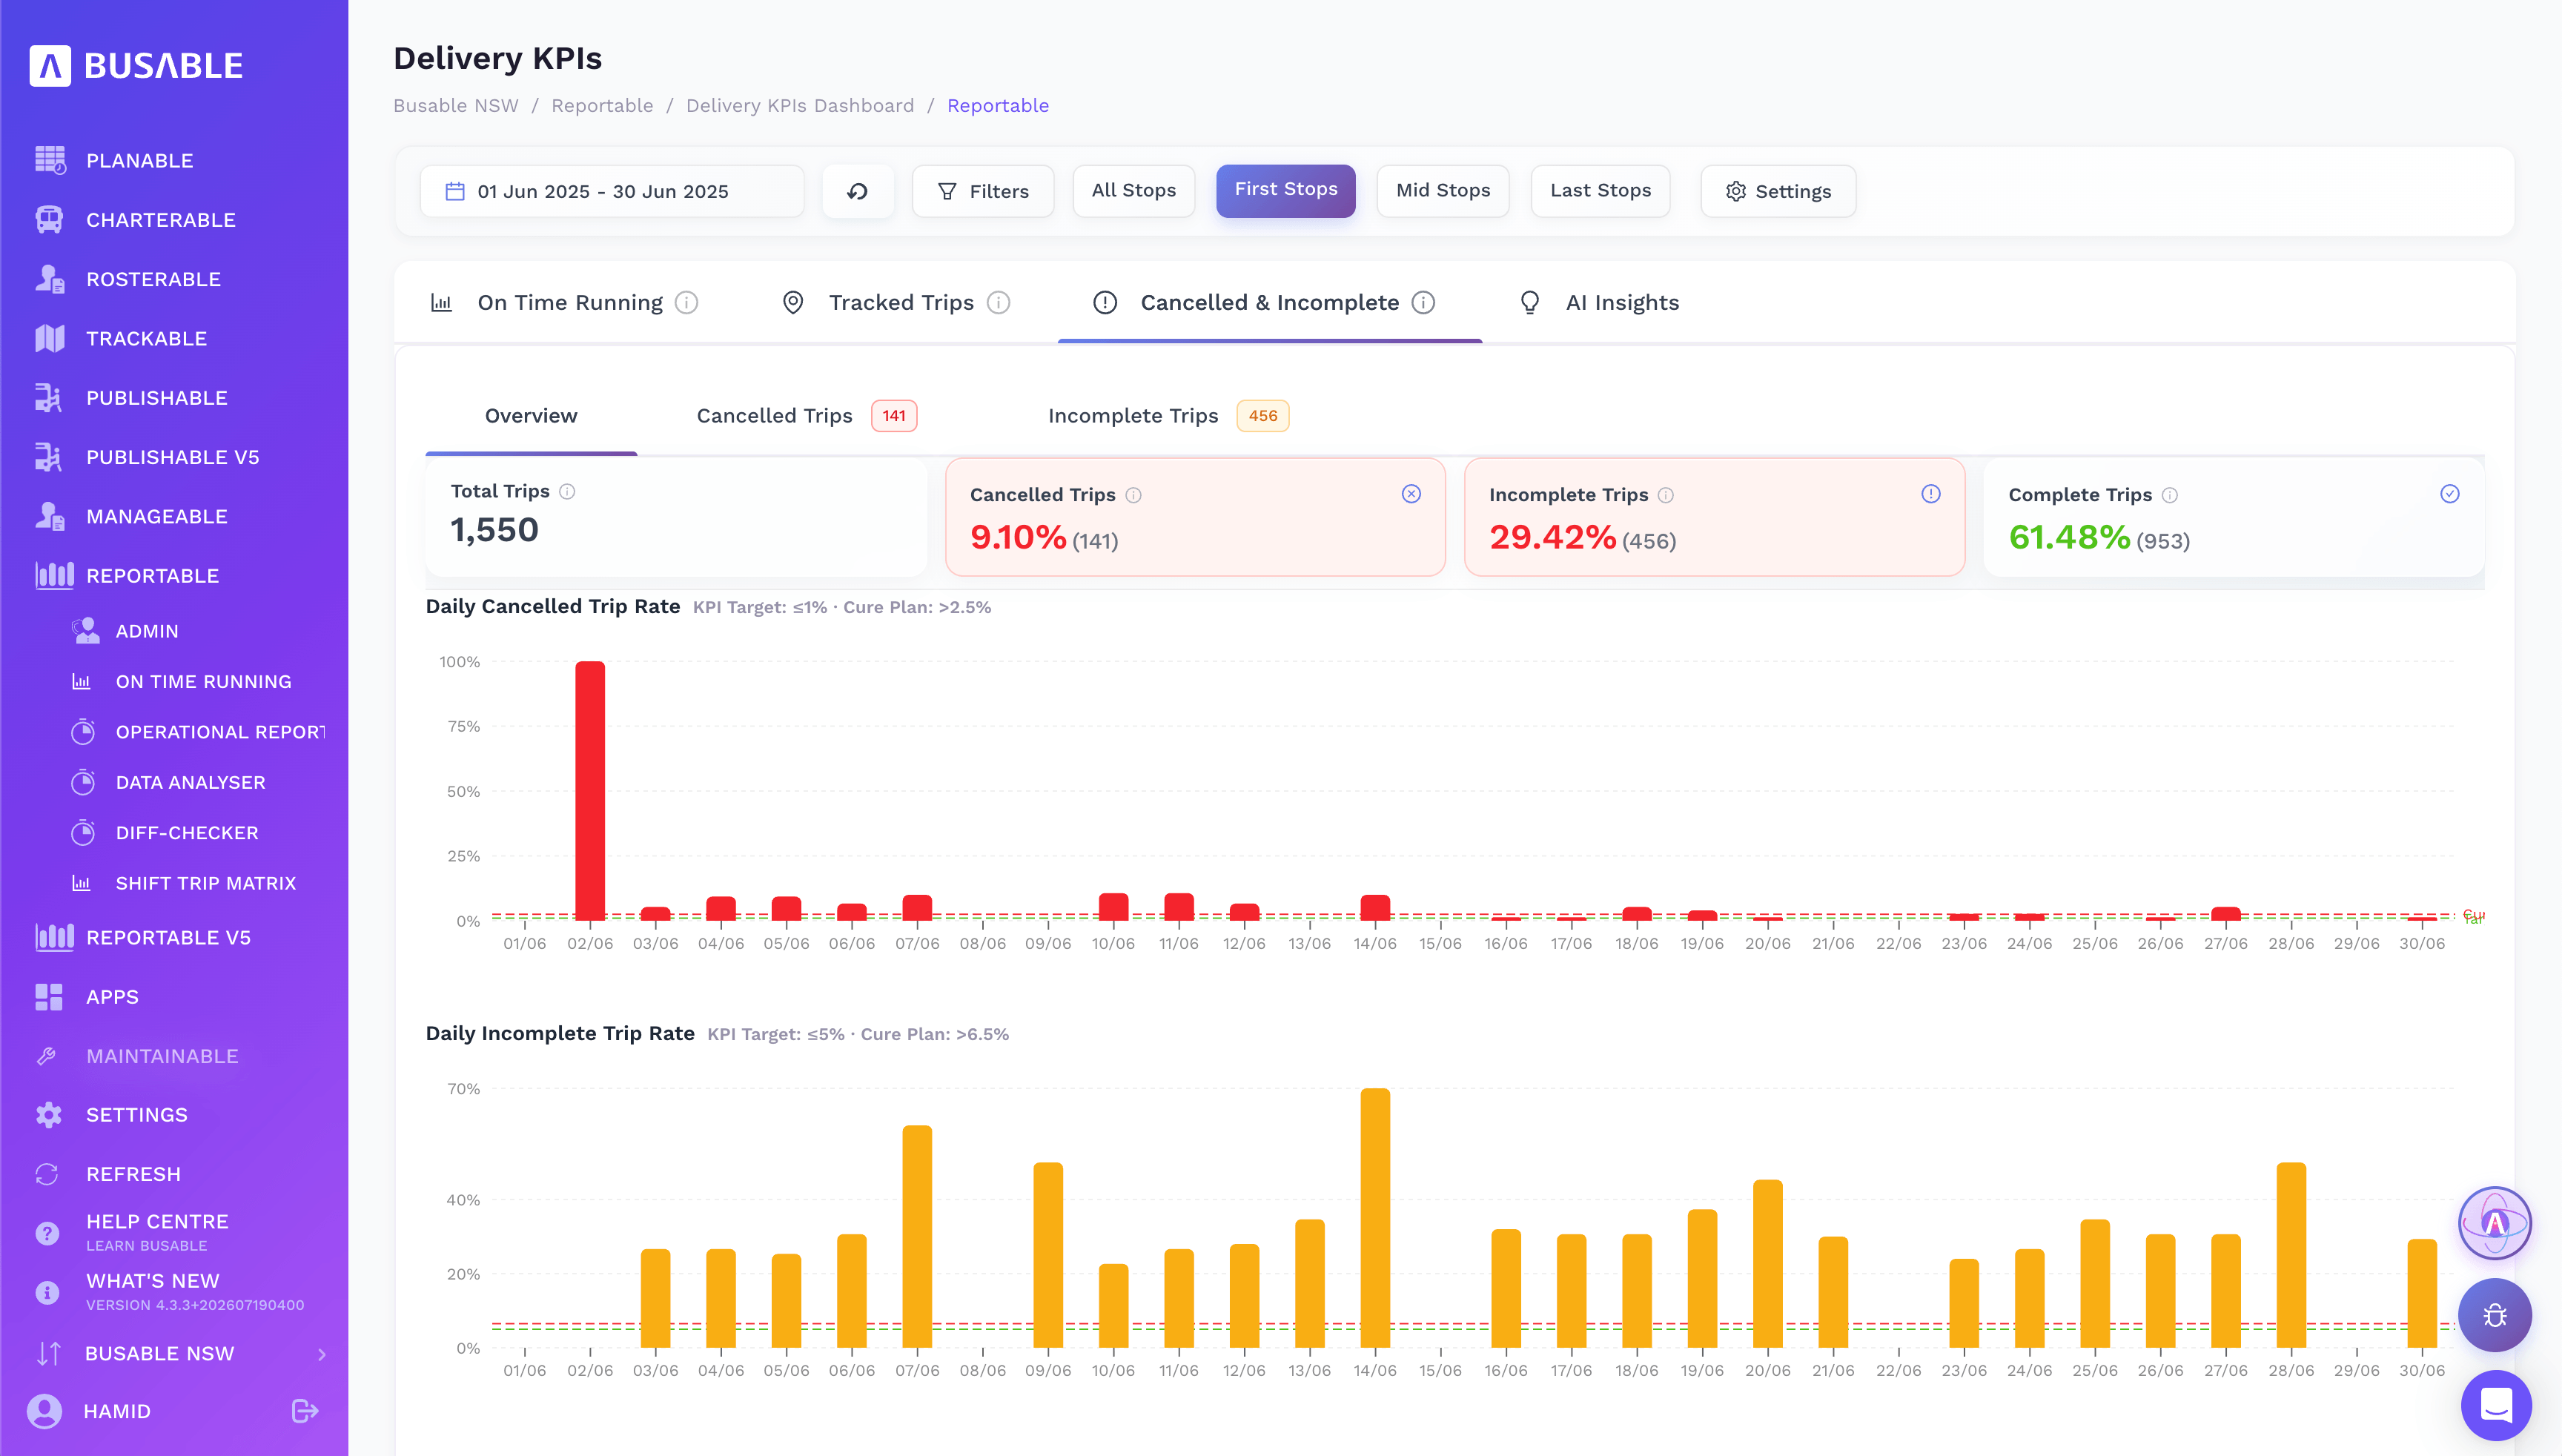Screen dimensions: 2562x1456
Task: Open the AI assistant orb icon
Action: tap(2494, 1223)
